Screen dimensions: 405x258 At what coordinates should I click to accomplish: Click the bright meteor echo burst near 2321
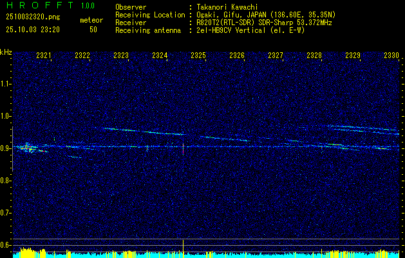pos(26,148)
